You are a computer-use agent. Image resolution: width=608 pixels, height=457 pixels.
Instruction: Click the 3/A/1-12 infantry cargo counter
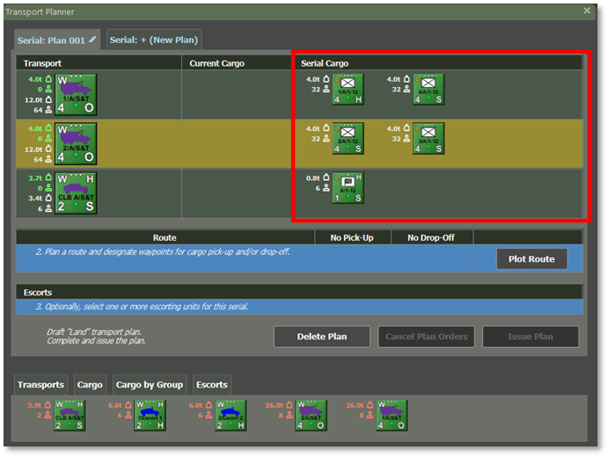point(429,139)
